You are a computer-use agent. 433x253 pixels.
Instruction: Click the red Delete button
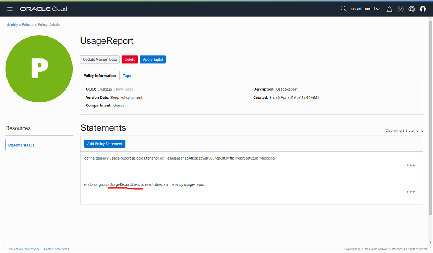tap(130, 59)
